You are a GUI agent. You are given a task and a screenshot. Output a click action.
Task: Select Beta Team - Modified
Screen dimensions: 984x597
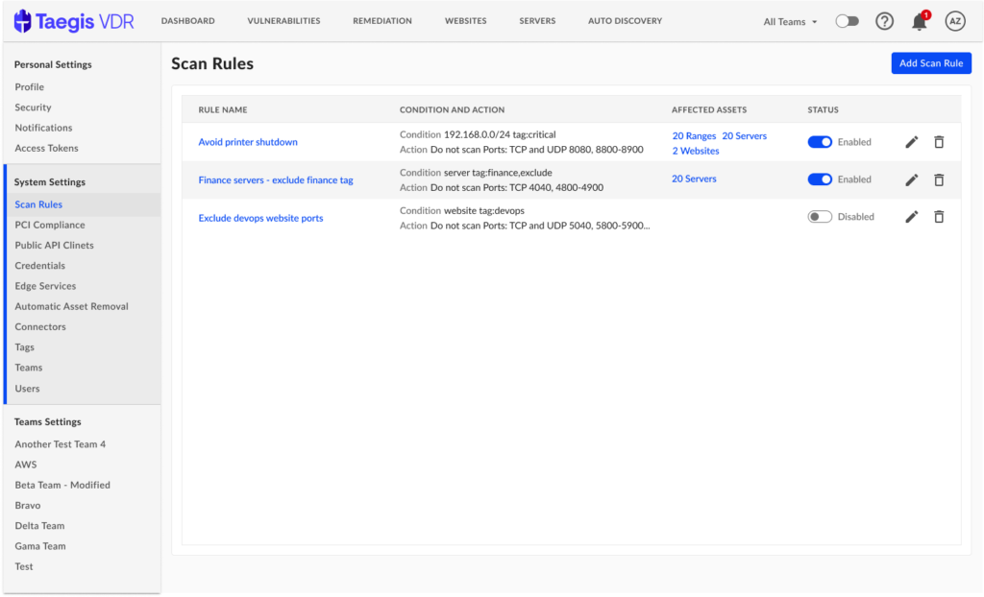coord(62,486)
